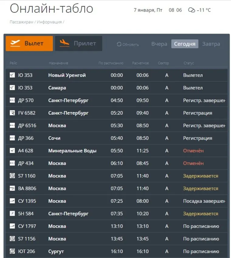The image size is (231, 258).
Task: Click the refresh icon beside Обновить
Action: tap(119, 44)
